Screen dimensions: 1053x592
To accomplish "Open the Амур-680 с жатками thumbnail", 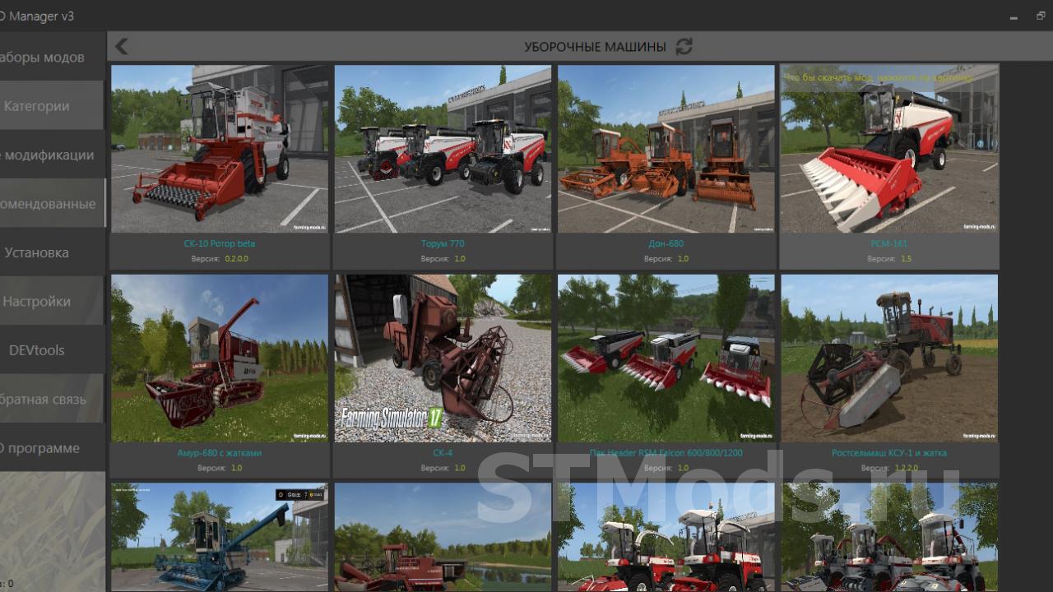I will coord(220,358).
